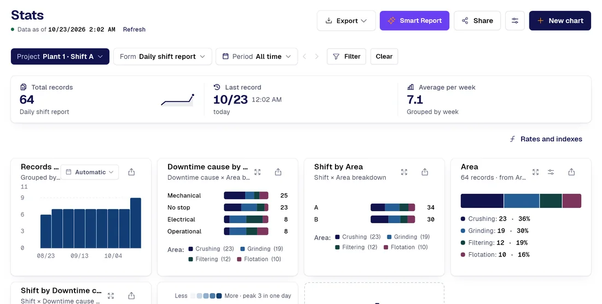Click the Average per week chart icon
This screenshot has width=602, height=304.
[x=410, y=87]
